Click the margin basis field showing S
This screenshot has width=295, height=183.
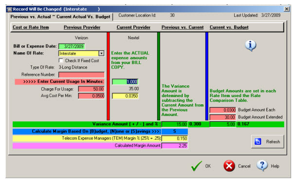(174, 132)
